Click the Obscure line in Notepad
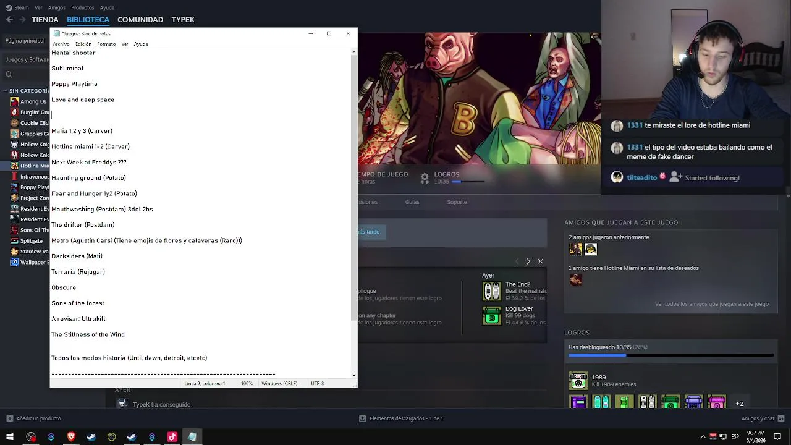Screen dimensions: 791x445 coord(64,288)
